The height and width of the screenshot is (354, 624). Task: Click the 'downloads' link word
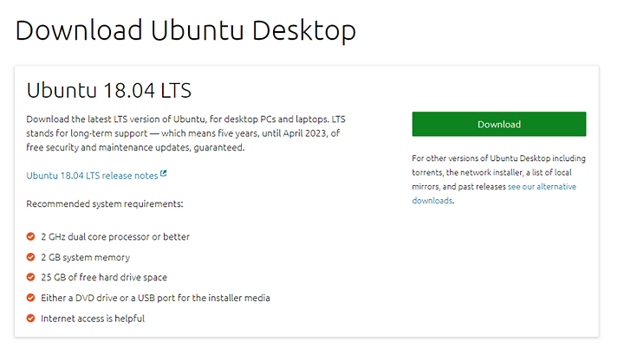coord(432,201)
